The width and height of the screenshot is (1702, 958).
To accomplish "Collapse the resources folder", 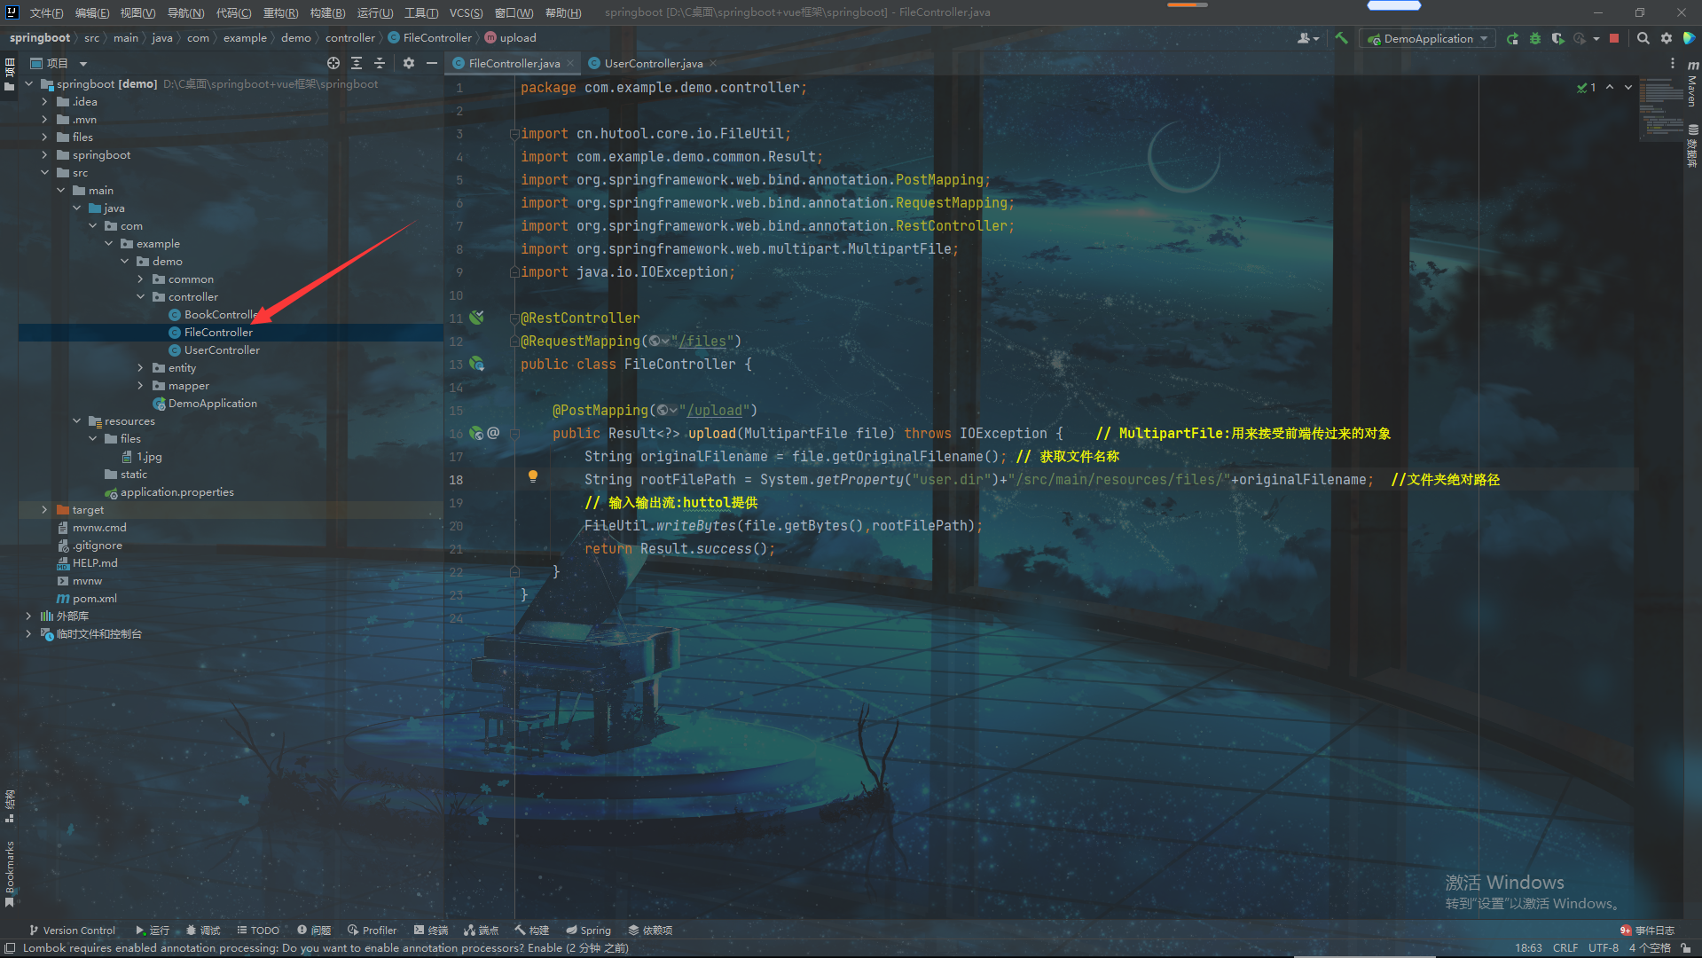I will [76, 420].
